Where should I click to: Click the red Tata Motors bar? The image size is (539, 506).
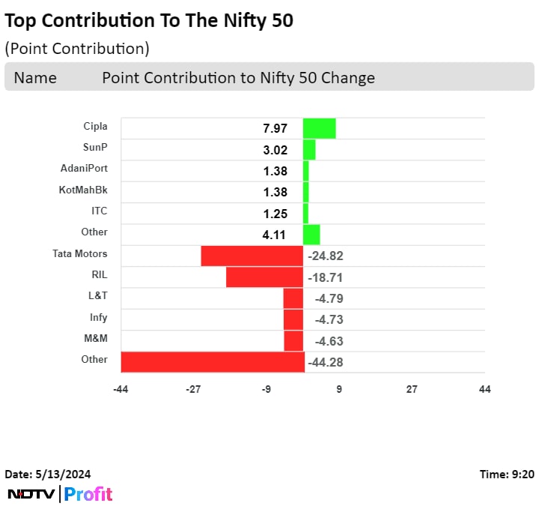(x=252, y=256)
